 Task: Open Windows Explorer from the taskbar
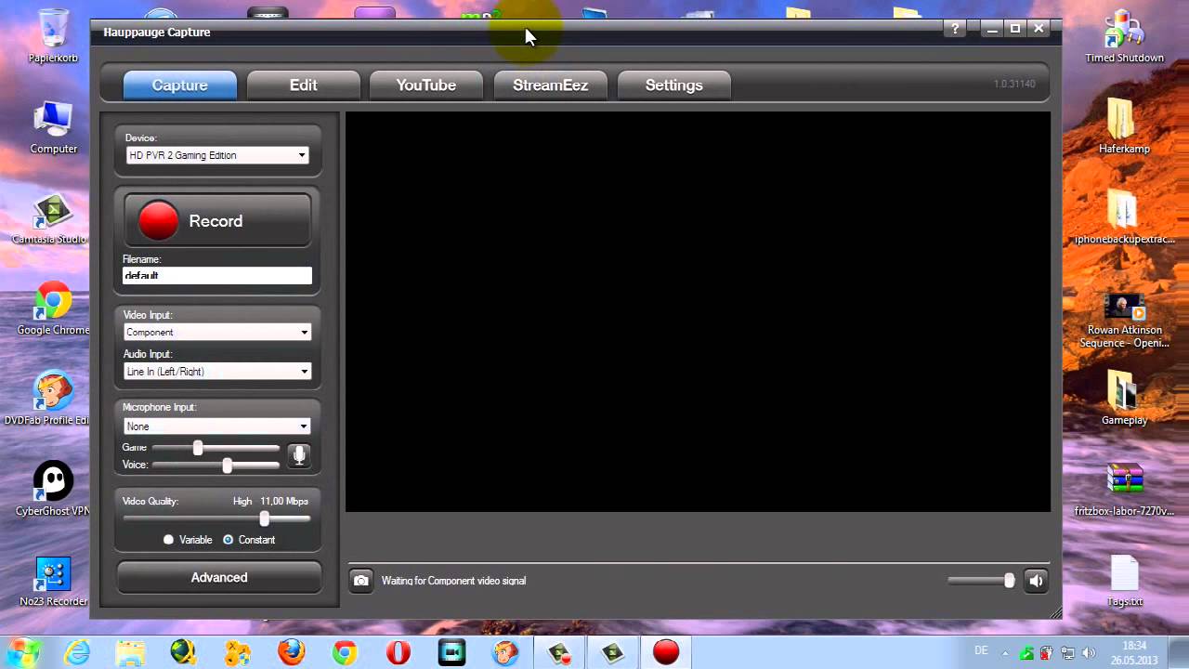[131, 652]
